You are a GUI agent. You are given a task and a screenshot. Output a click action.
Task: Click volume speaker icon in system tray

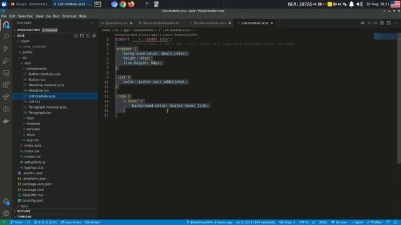click(359, 4)
